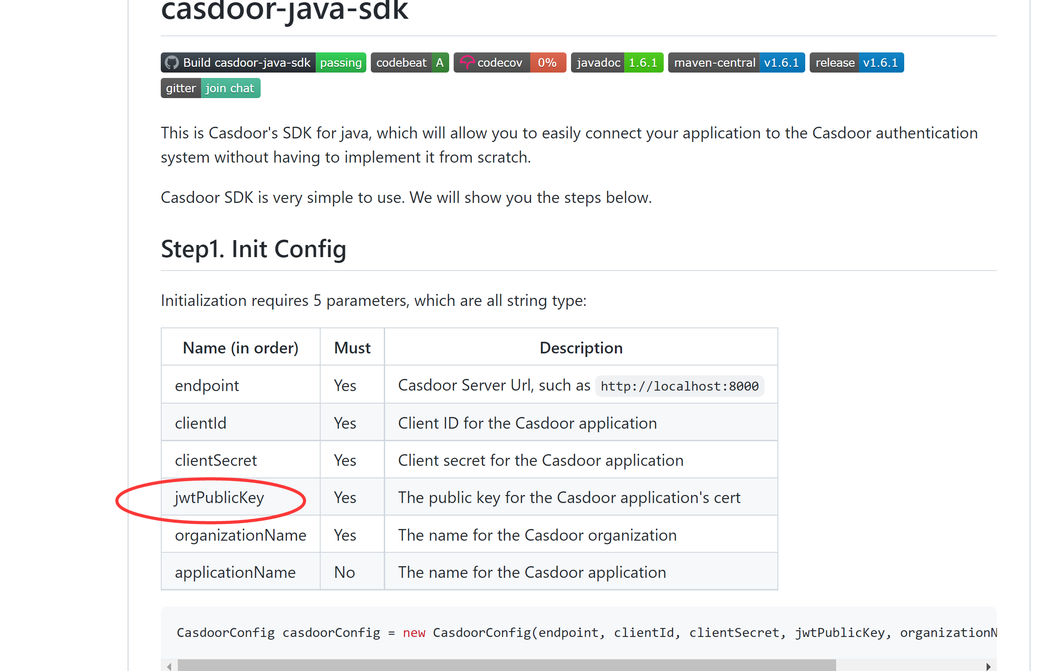1039x671 pixels.
Task: Click 1.6.1 on the javadoc badge
Action: (644, 62)
